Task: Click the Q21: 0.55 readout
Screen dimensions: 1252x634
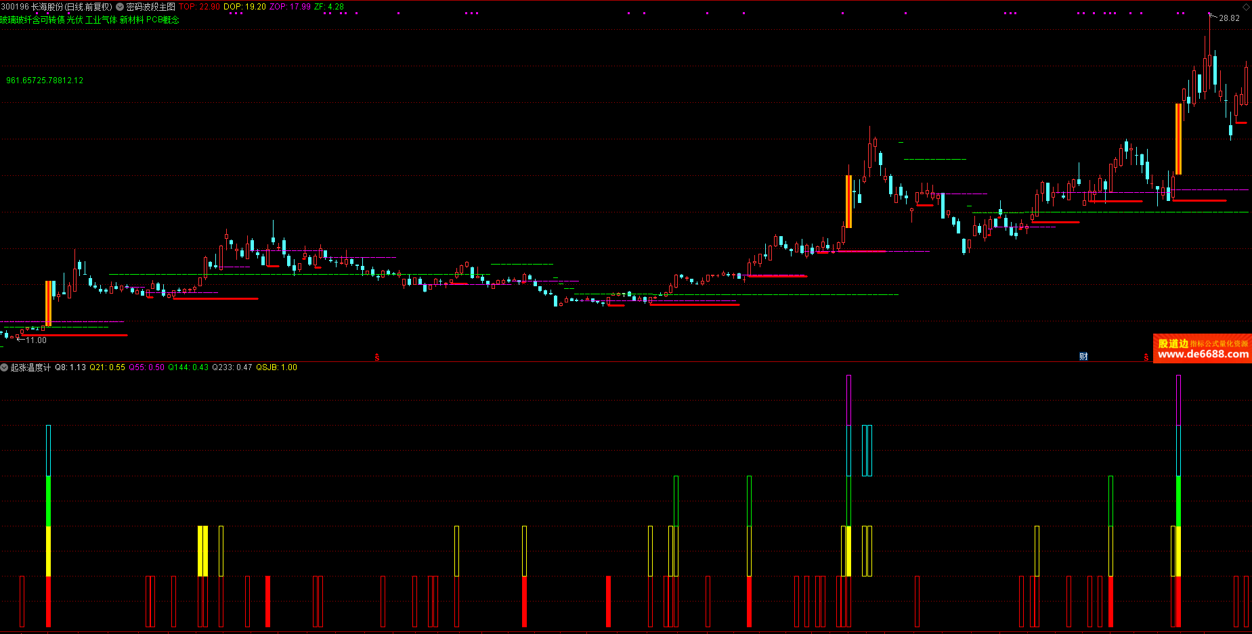Action: point(108,367)
